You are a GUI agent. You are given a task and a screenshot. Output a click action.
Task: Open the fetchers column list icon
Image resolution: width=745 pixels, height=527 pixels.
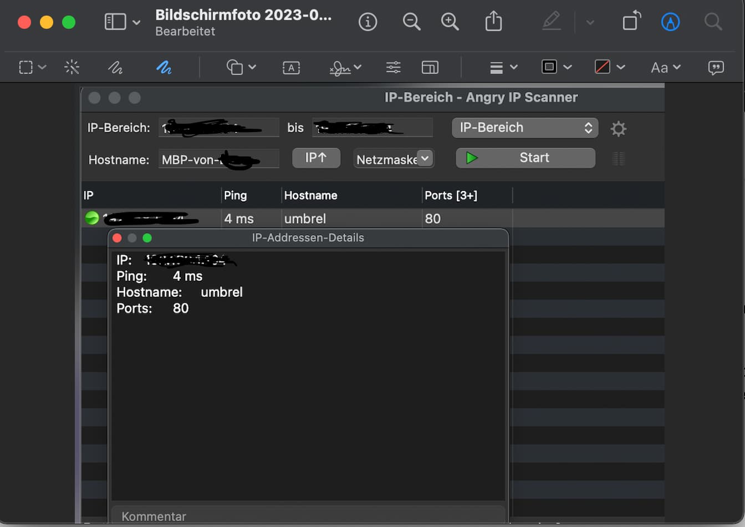point(618,159)
